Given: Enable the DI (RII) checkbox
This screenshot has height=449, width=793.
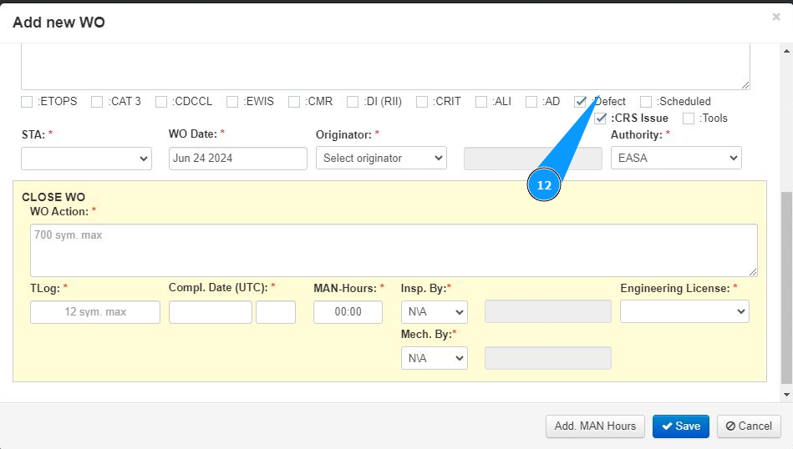Looking at the screenshot, I should click(353, 102).
